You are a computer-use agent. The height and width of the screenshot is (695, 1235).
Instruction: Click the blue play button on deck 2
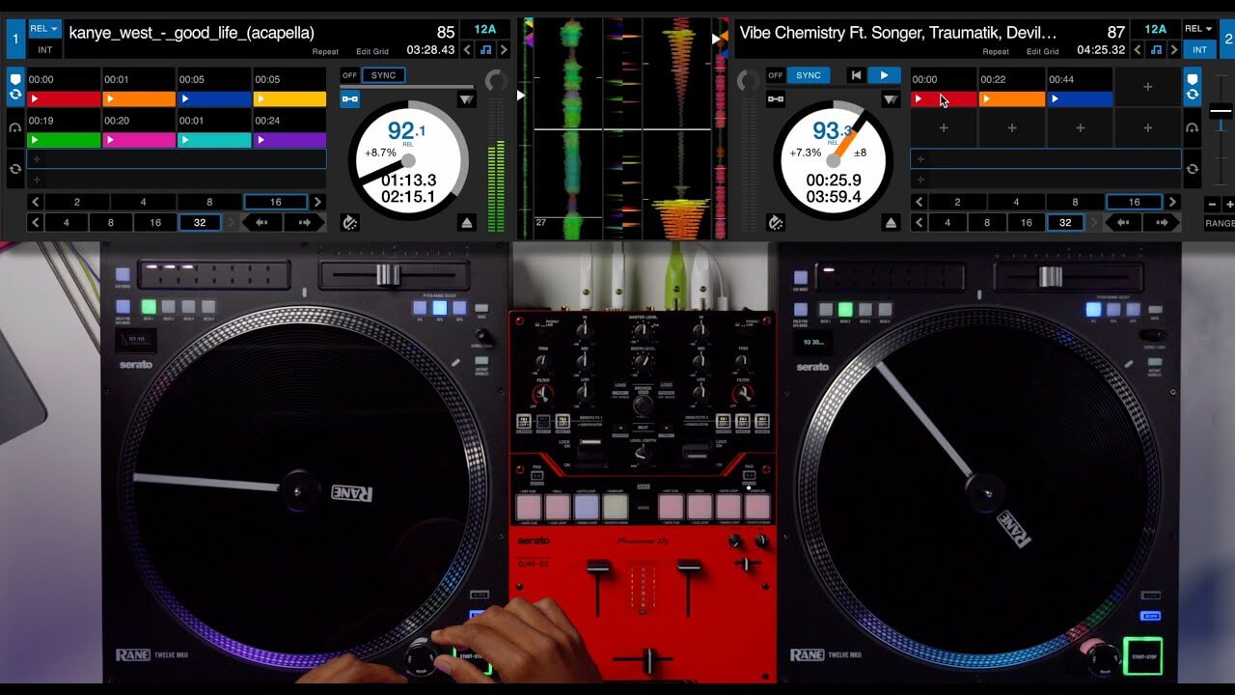pos(883,75)
